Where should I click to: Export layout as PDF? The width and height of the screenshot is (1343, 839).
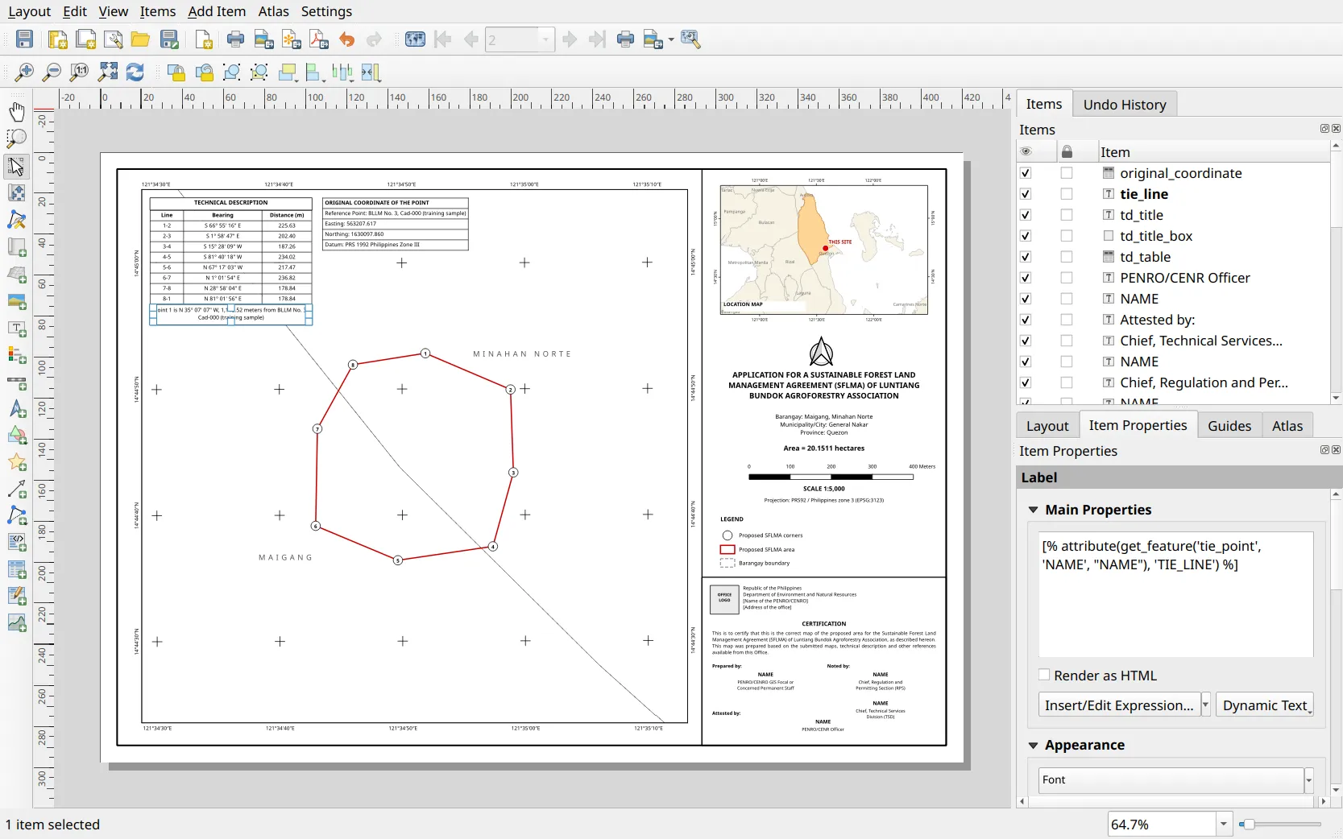click(x=319, y=39)
